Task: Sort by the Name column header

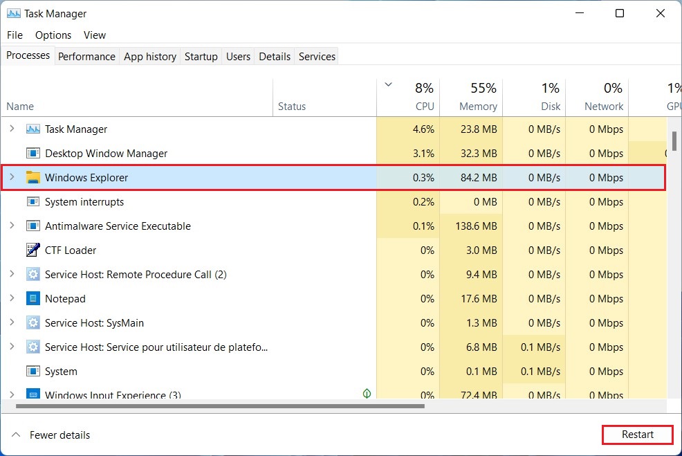Action: pyautogui.click(x=137, y=98)
